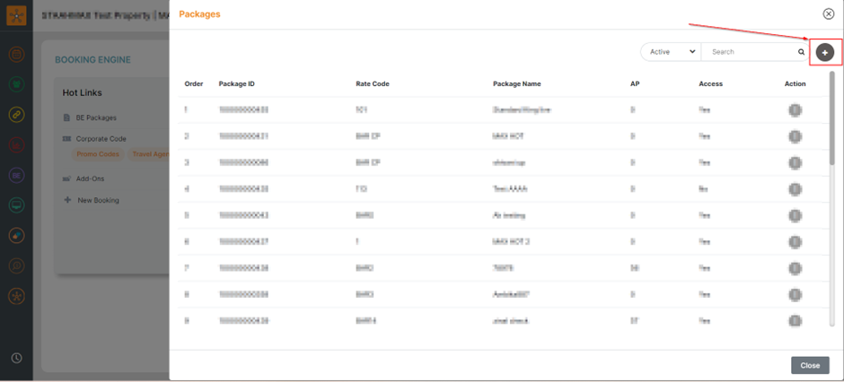Click the clock icon at sidebar bottom

(x=16, y=358)
